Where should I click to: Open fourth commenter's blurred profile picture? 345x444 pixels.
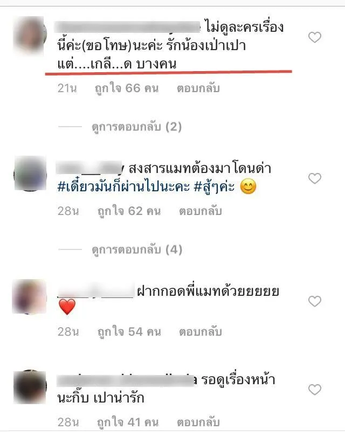click(x=30, y=387)
